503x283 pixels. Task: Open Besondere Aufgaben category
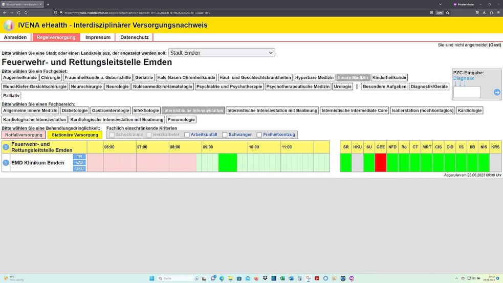(384, 86)
